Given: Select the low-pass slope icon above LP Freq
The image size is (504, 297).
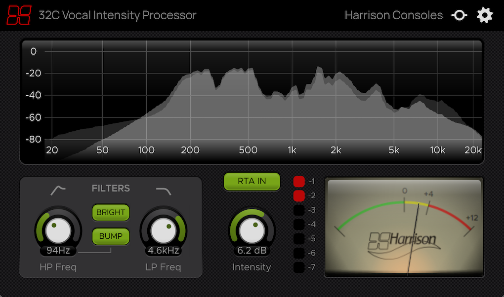Looking at the screenshot, I should [x=164, y=191].
